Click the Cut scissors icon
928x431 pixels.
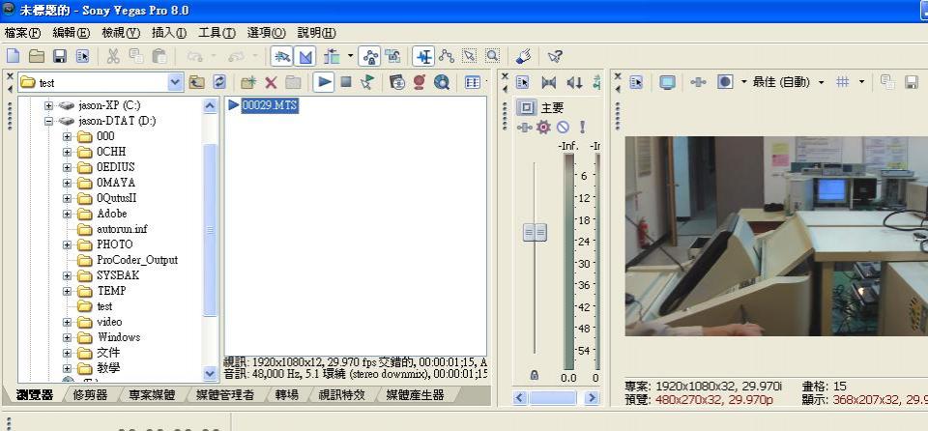pyautogui.click(x=112, y=56)
